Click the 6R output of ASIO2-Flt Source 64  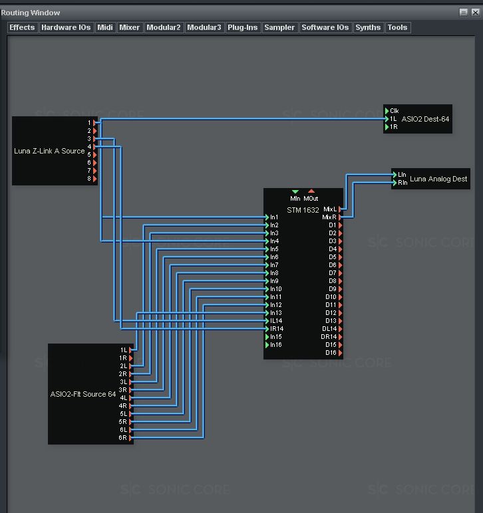tap(130, 438)
